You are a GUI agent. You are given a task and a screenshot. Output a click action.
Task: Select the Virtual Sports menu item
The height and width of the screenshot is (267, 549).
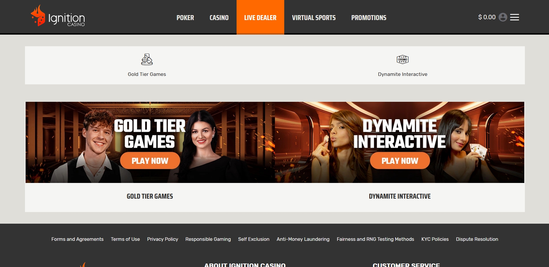tap(314, 17)
